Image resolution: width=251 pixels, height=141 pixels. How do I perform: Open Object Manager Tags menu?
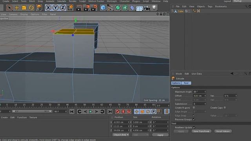click(210, 7)
